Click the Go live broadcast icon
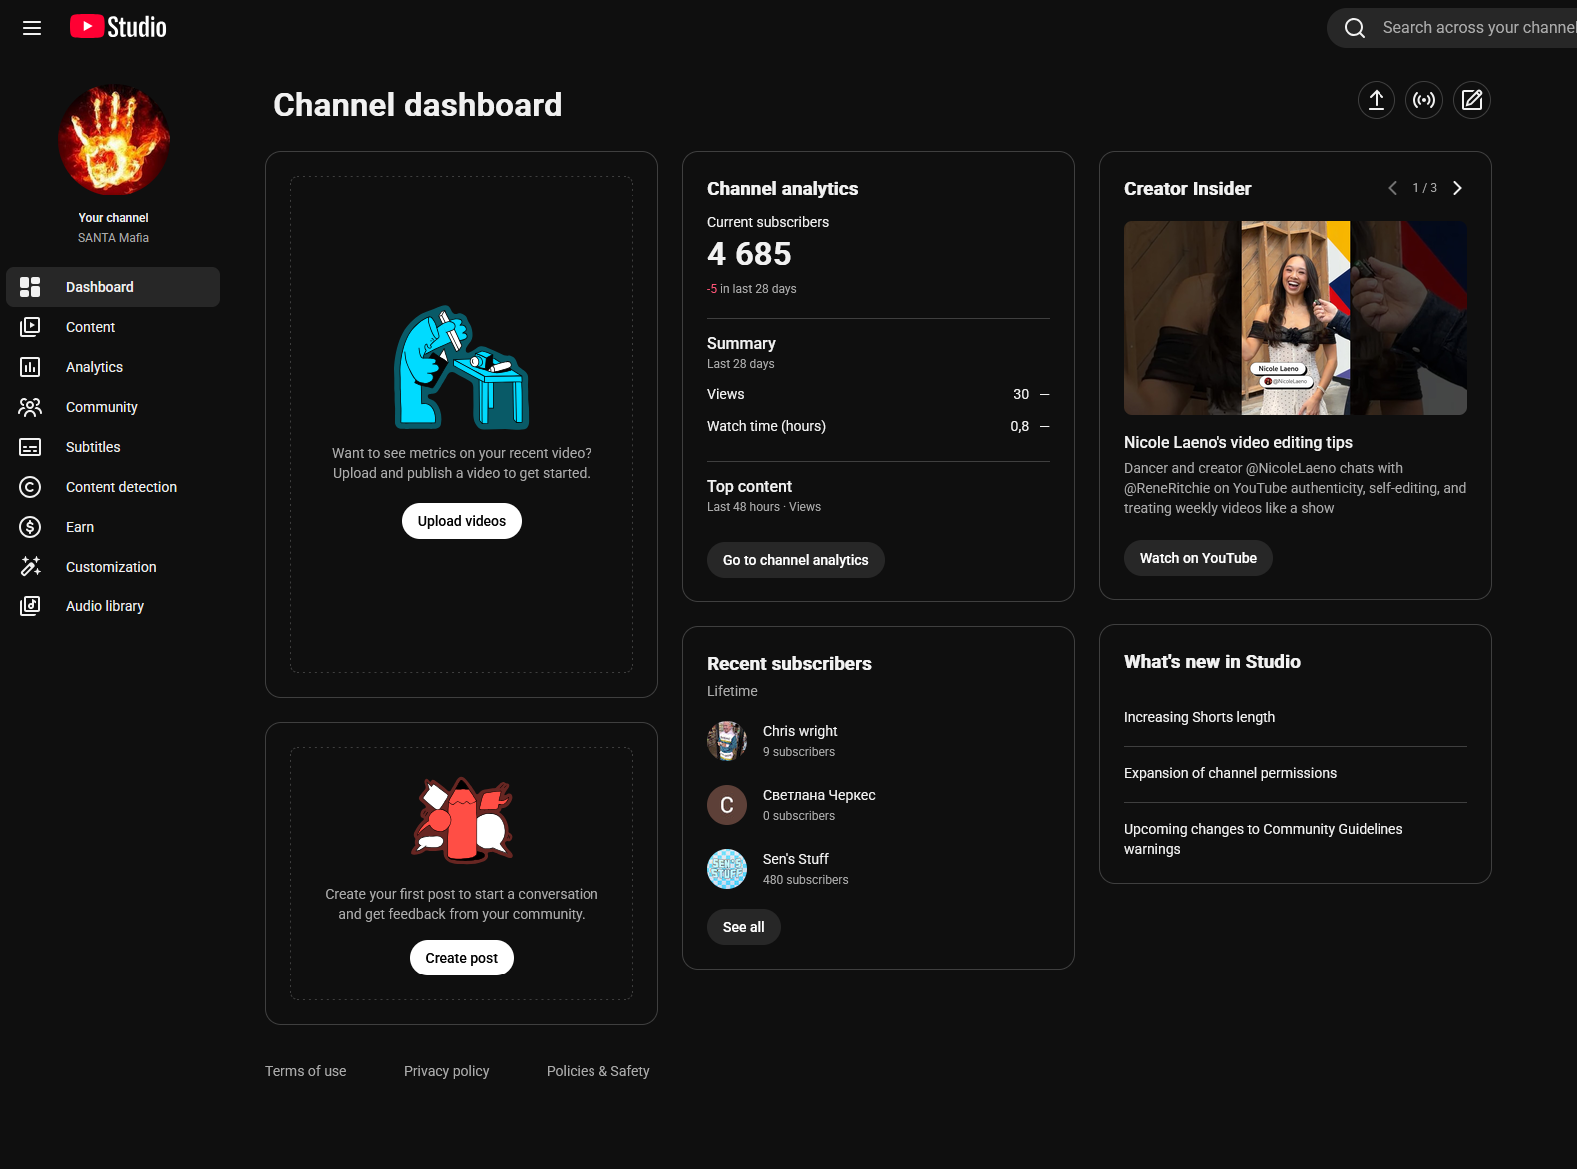The image size is (1577, 1169). coord(1424,100)
